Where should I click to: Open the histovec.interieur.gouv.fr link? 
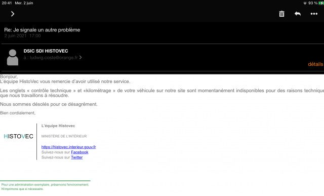click(x=69, y=147)
